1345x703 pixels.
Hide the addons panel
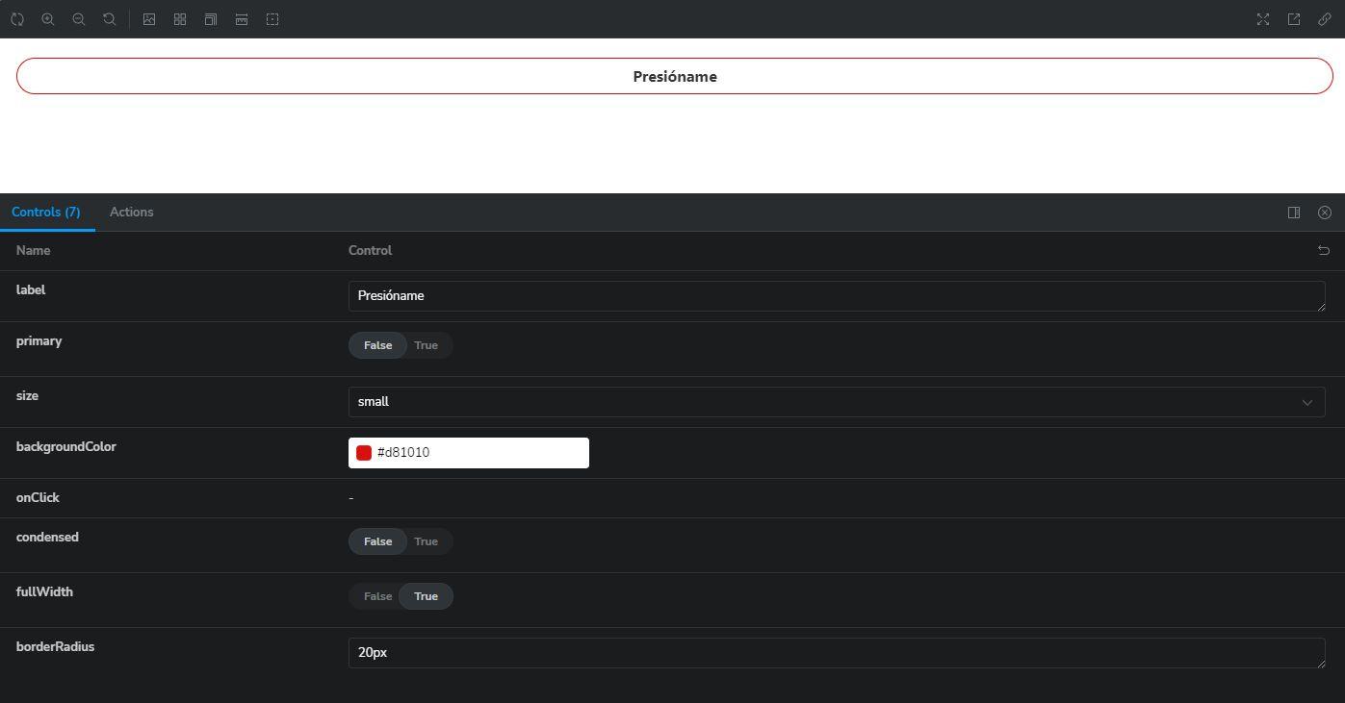[1325, 213]
